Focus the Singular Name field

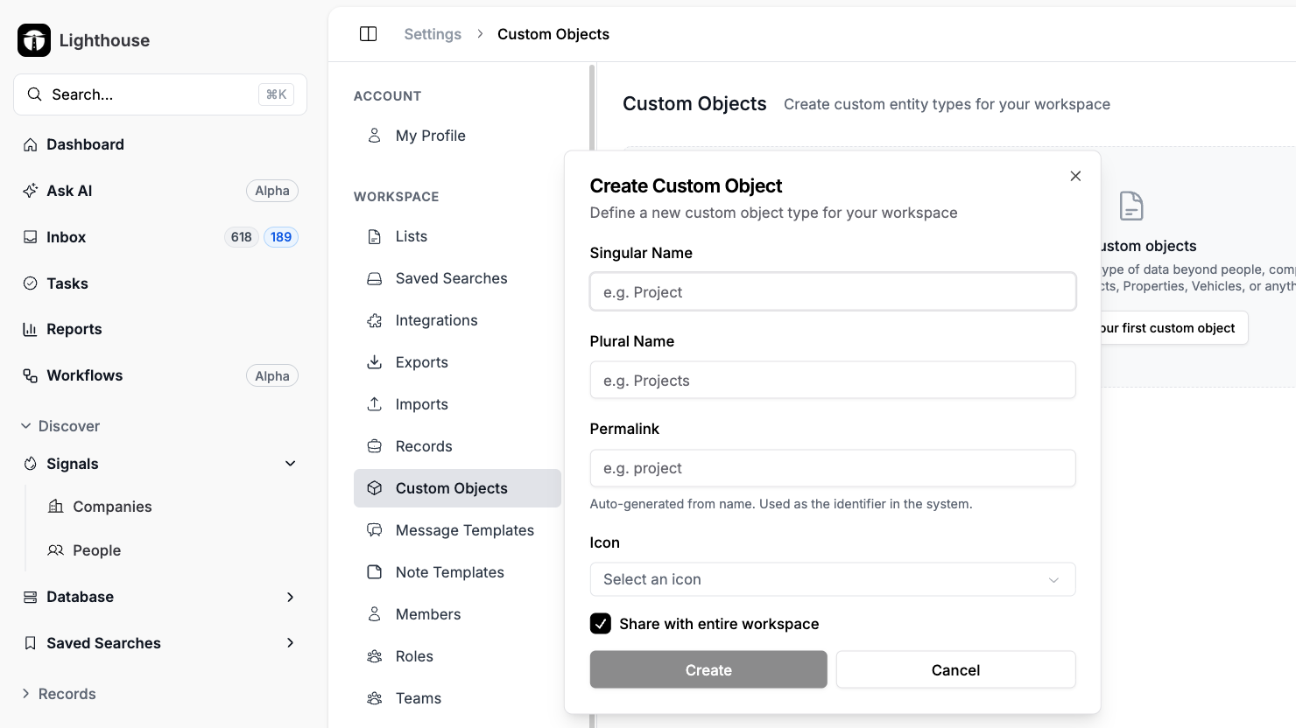point(833,291)
